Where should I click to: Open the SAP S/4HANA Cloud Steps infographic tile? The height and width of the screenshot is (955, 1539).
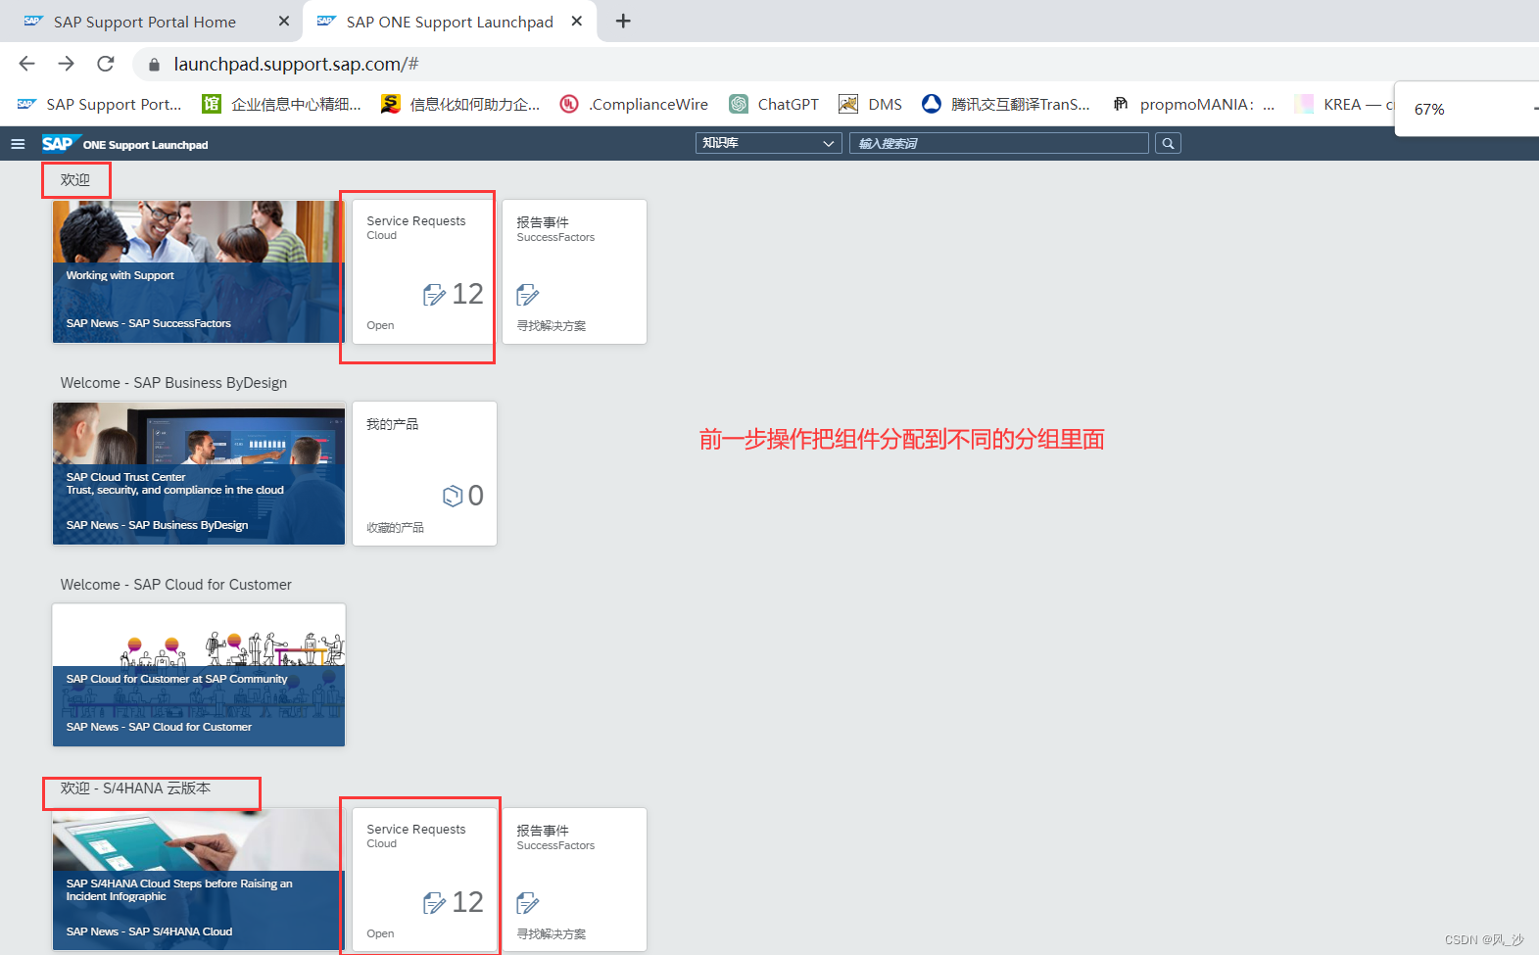[199, 880]
